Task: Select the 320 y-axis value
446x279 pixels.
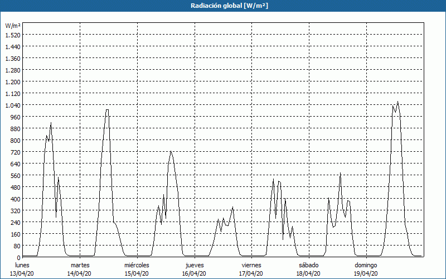Action: point(16,211)
